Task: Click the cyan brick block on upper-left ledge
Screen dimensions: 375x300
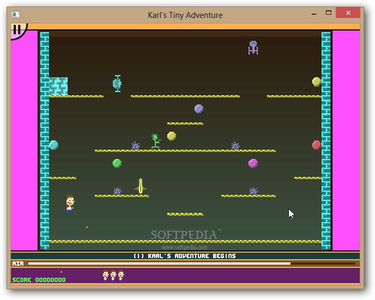Action: pos(58,86)
